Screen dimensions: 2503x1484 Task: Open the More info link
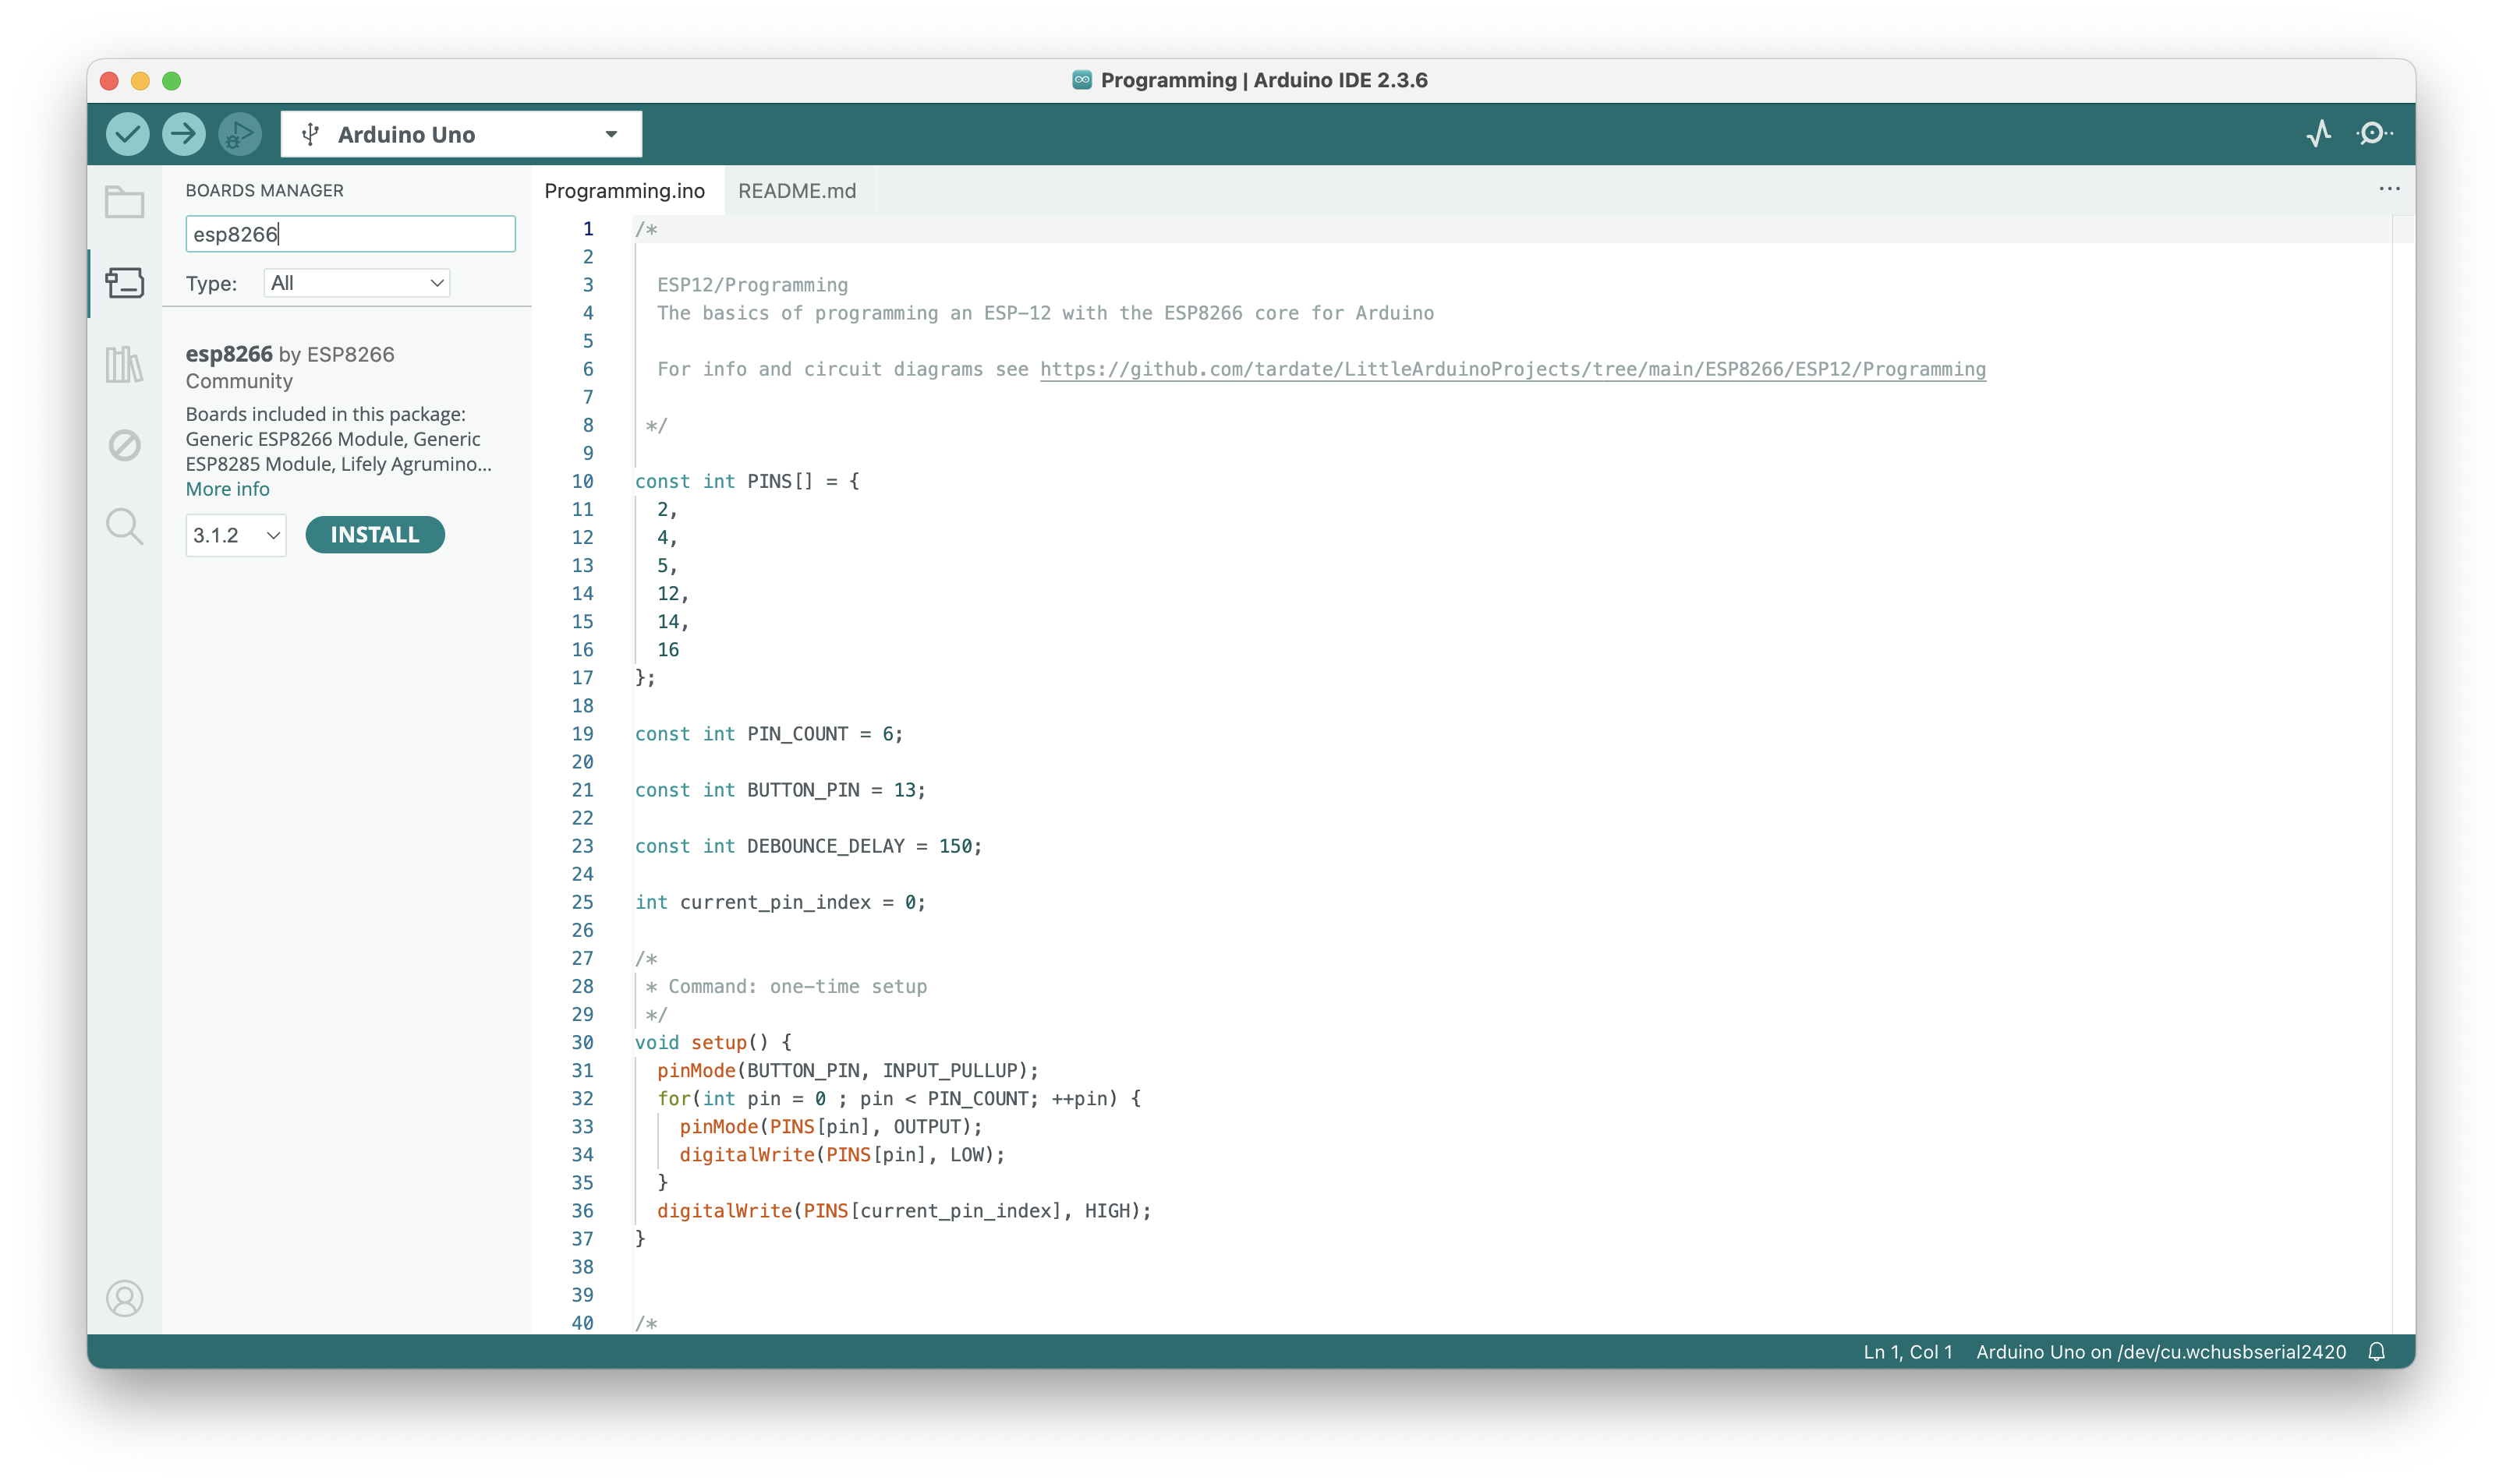(227, 489)
